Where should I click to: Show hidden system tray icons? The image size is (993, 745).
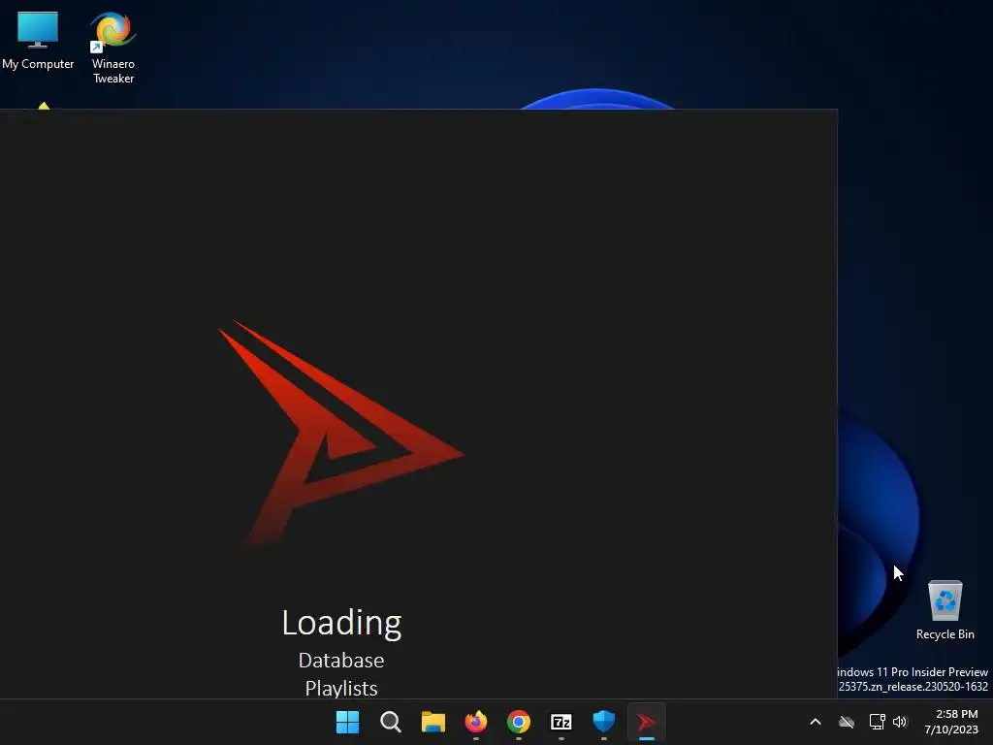816,722
